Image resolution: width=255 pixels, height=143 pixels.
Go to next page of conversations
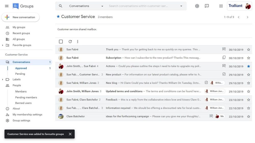[x=247, y=17]
